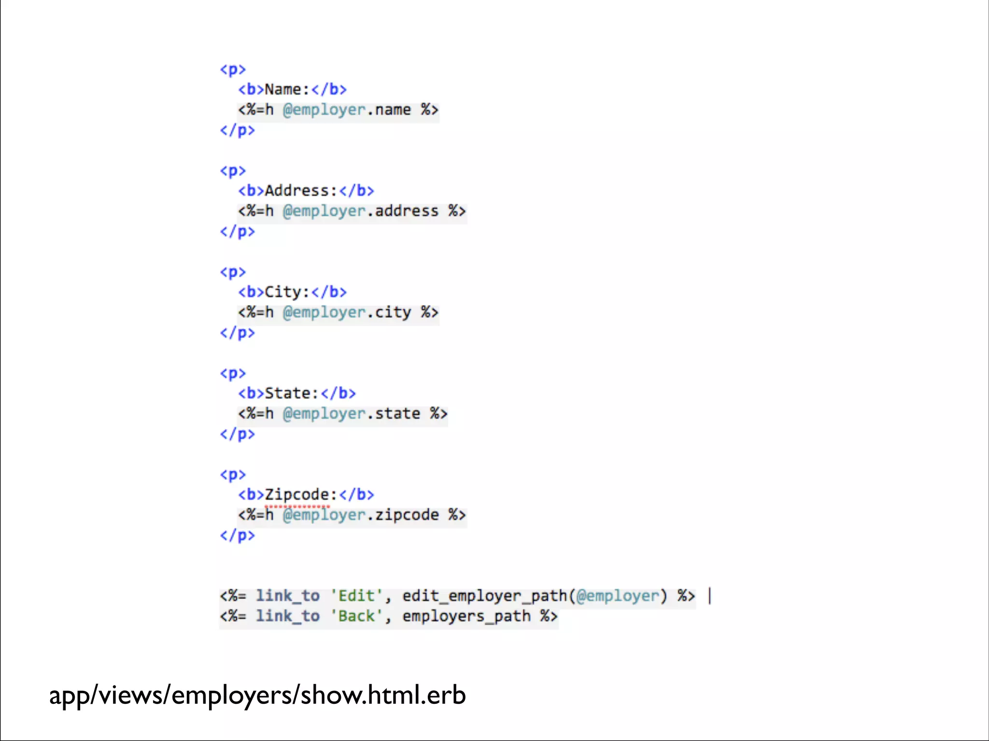Image resolution: width=989 pixels, height=741 pixels.
Task: Click the link_to 'Back' employers_path line
Action: click(389, 617)
